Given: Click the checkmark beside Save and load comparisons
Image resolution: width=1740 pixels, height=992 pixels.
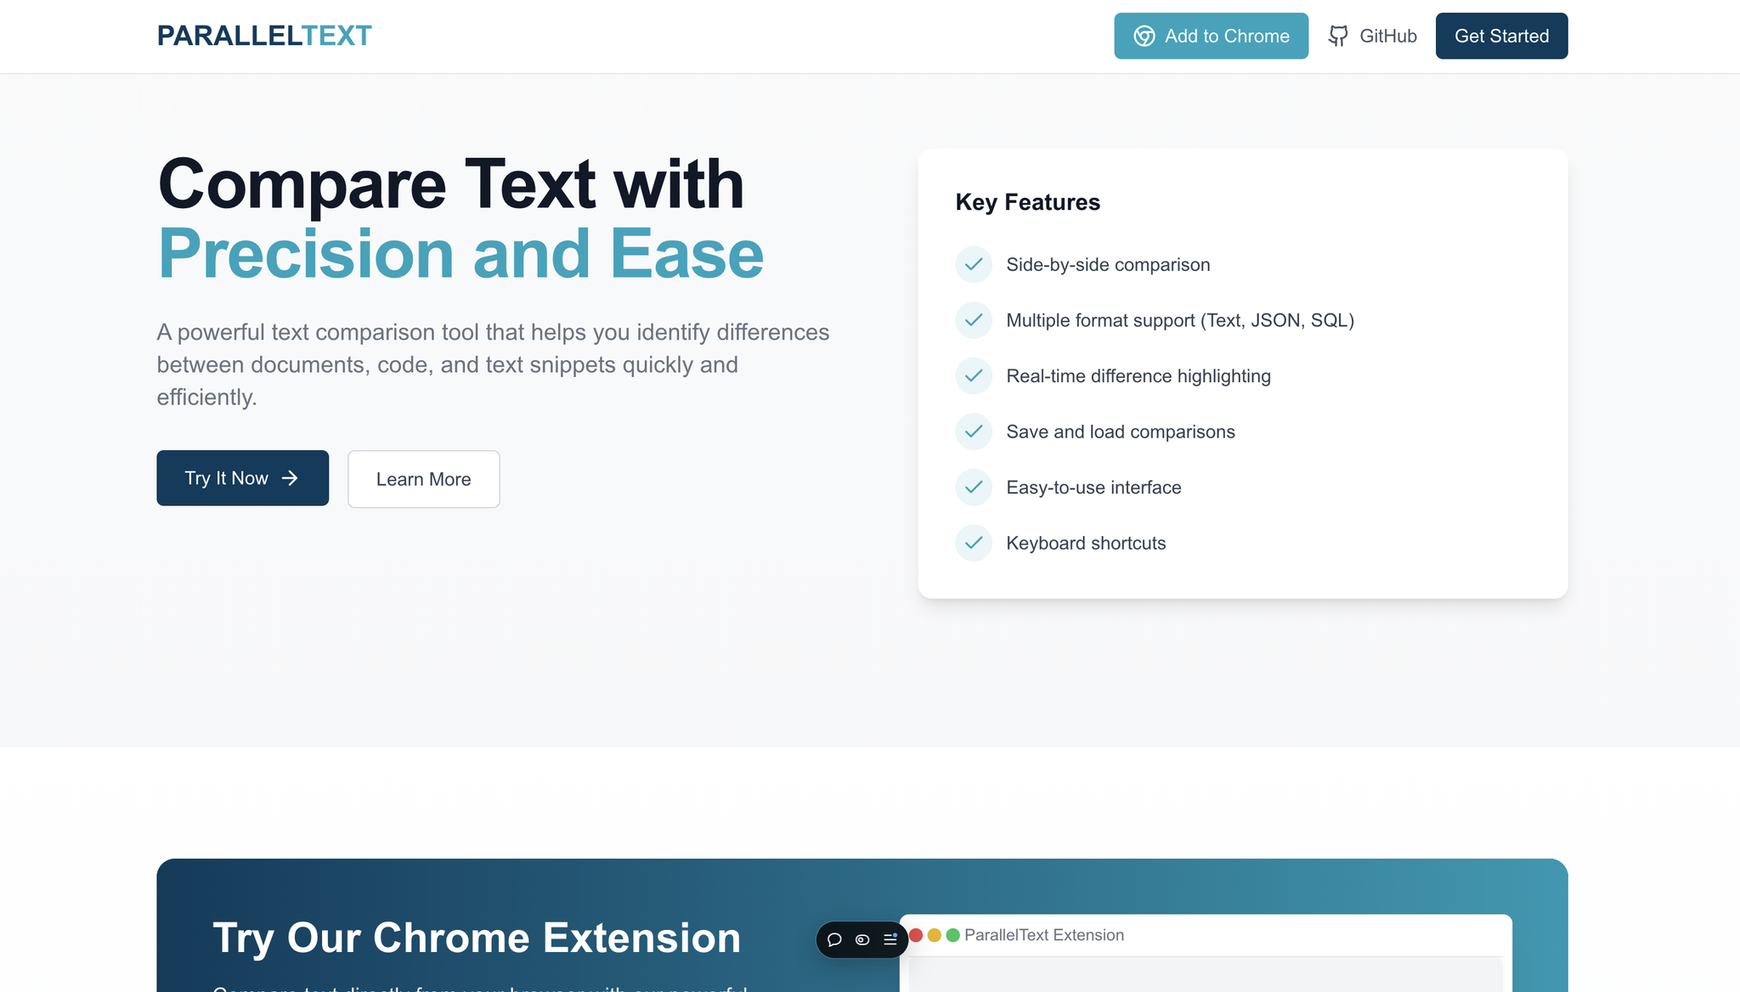Looking at the screenshot, I should click(974, 431).
